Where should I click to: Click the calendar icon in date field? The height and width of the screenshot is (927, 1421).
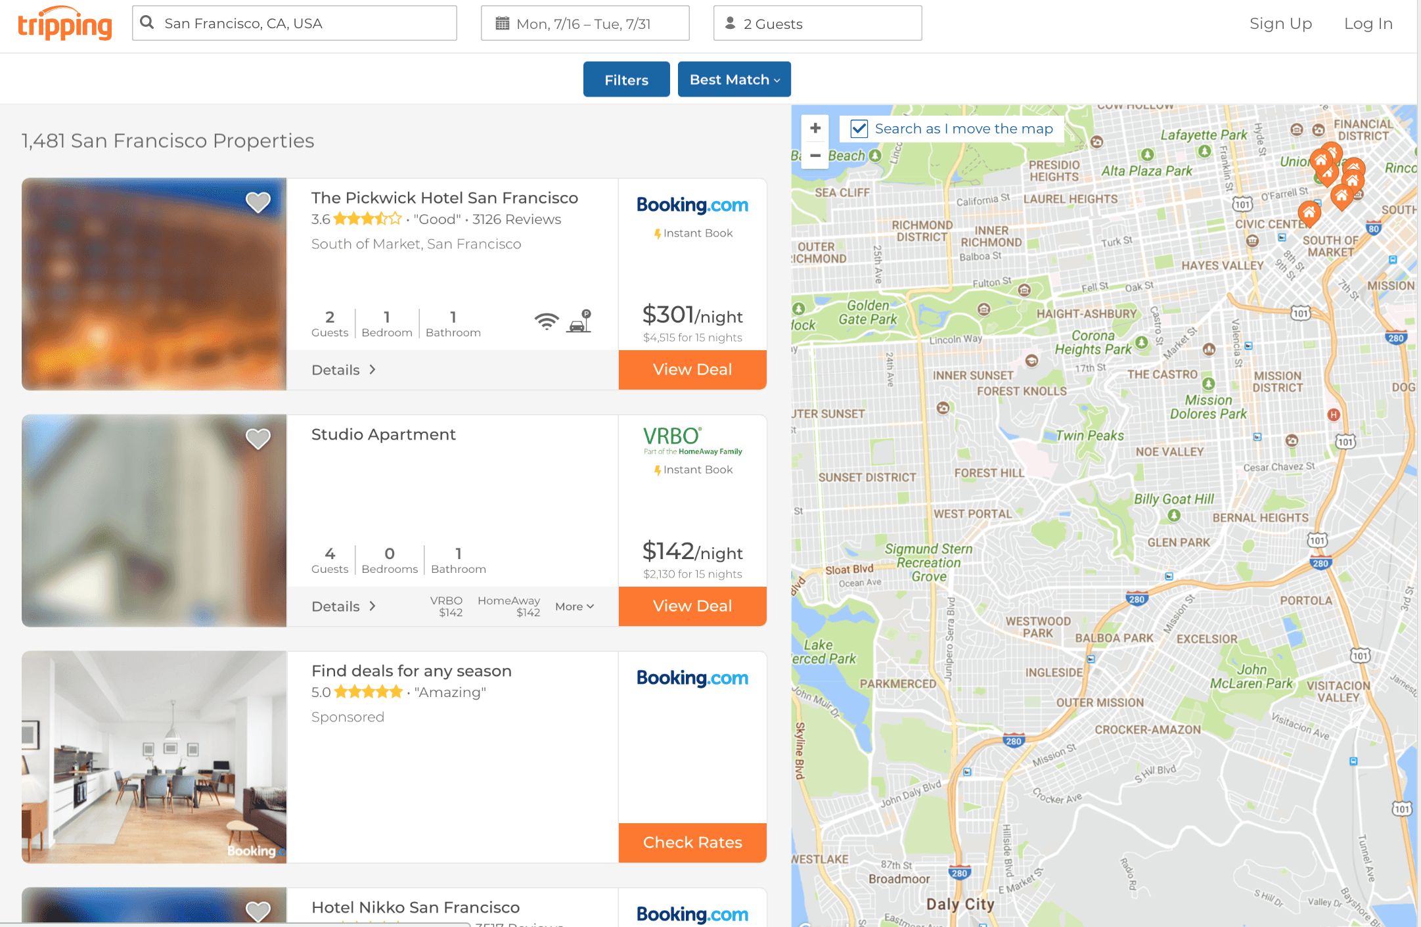[x=503, y=24]
